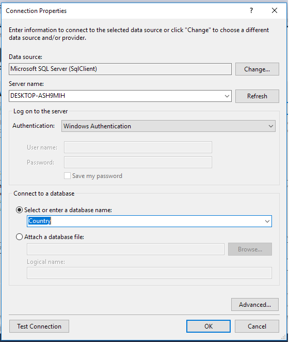Image resolution: width=289 pixels, height=342 pixels.
Task: Click the help question mark icon
Action: click(x=251, y=10)
